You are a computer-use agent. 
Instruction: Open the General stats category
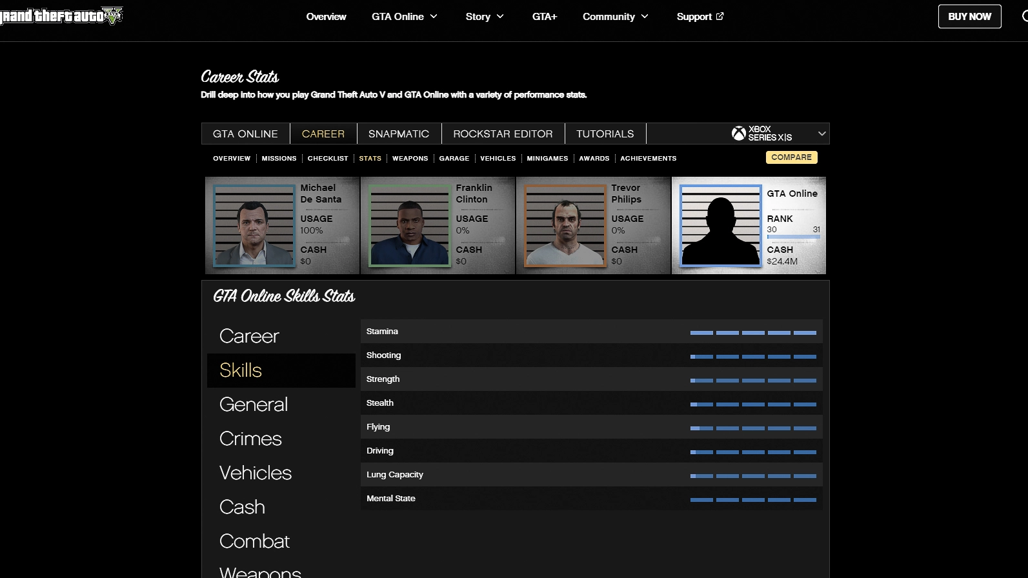pyautogui.click(x=254, y=404)
